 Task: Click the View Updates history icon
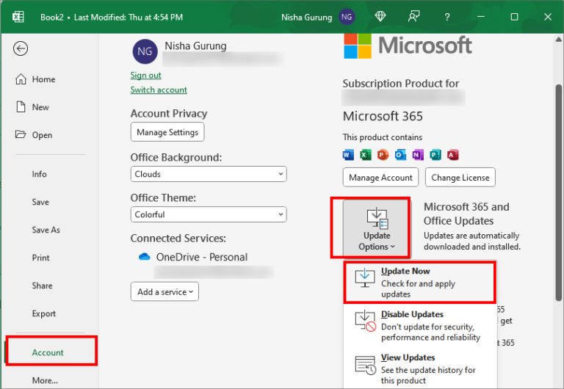[366, 365]
